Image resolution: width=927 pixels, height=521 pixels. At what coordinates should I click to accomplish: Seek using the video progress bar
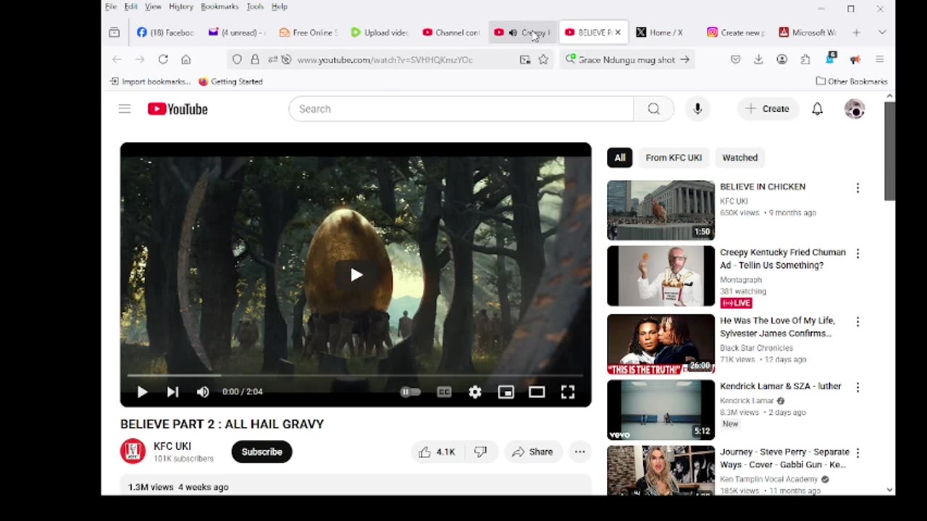click(356, 376)
